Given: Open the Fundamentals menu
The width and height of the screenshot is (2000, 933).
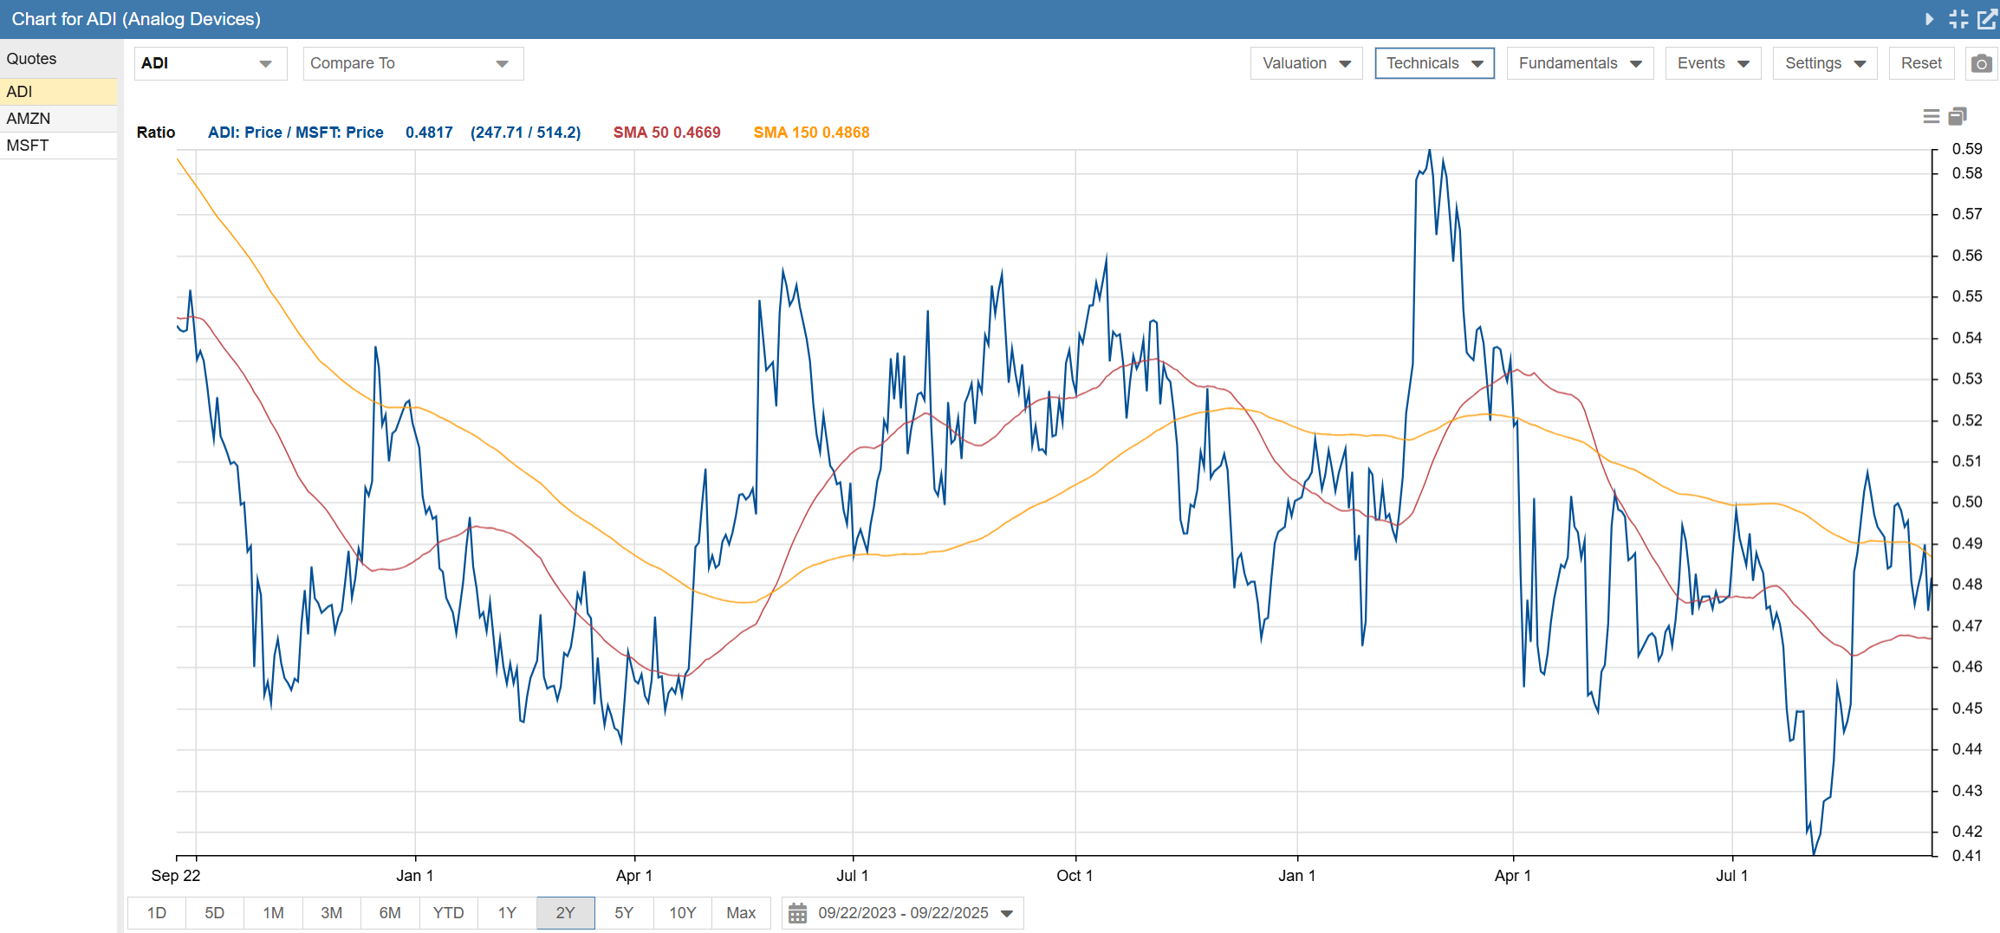Looking at the screenshot, I should tap(1579, 63).
